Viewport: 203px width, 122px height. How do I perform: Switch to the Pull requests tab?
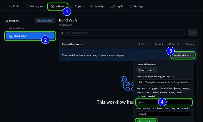click(x=35, y=6)
